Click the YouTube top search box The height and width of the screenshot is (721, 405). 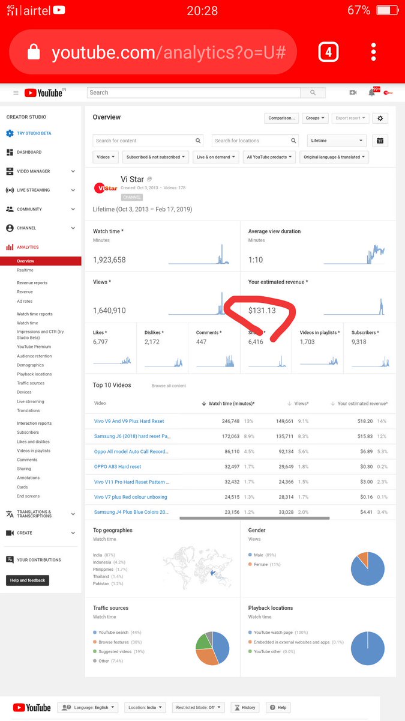coord(194,93)
